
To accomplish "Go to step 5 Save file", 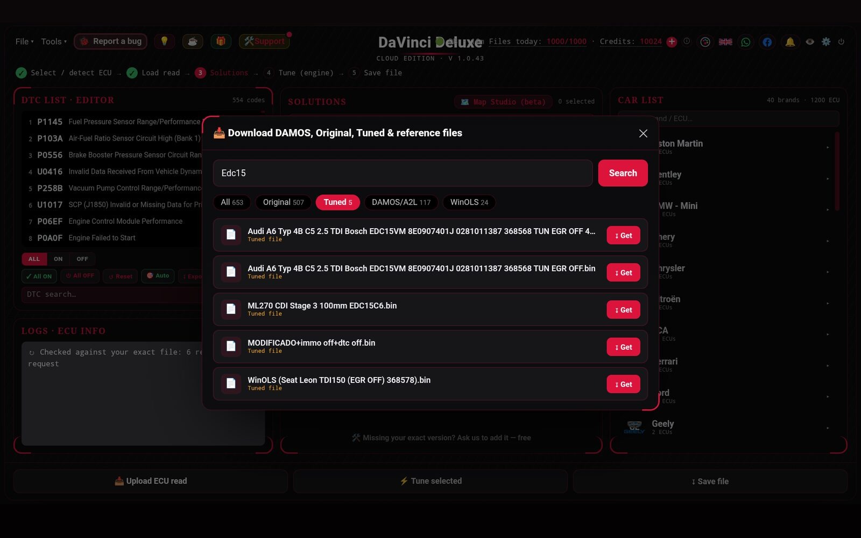I will [376, 73].
